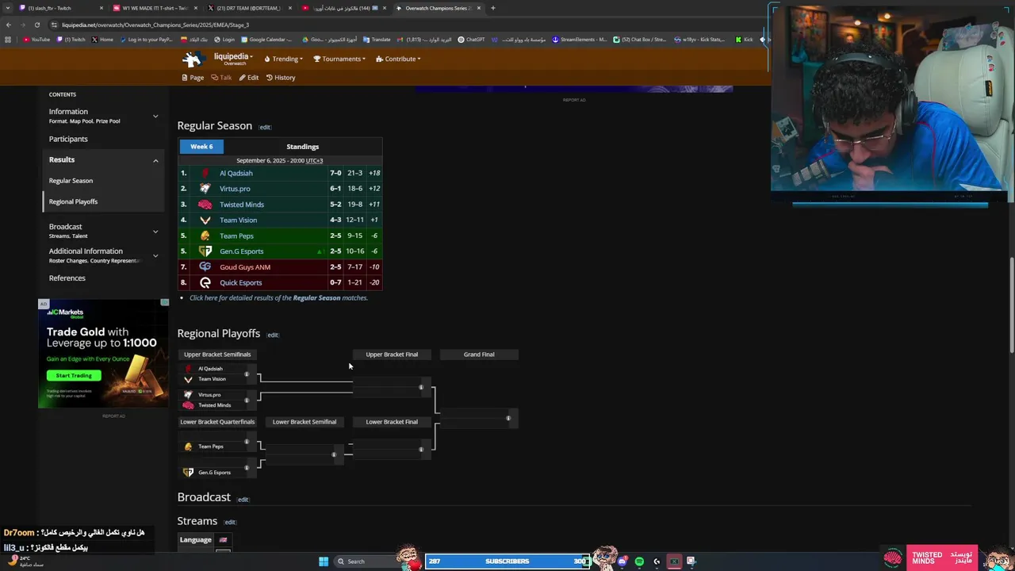Open Twisted Minds in standings table
Screen dimensions: 1015x571
[x=242, y=205]
